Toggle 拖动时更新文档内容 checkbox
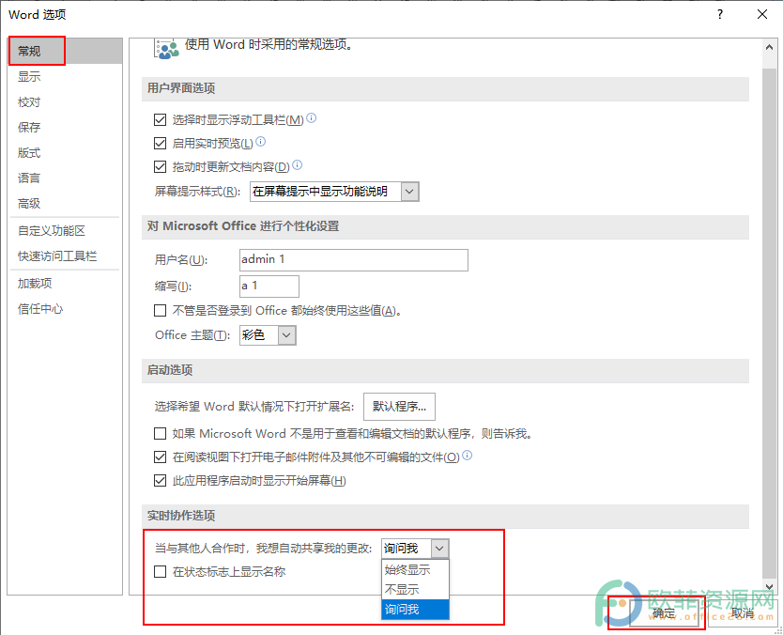This screenshot has width=783, height=635. [x=160, y=166]
